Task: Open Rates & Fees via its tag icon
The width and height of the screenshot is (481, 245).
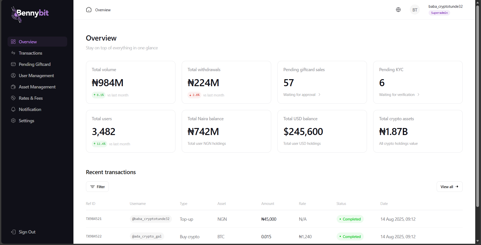Action: tap(13, 98)
